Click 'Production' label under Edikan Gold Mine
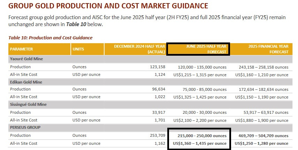298x150 pixels. pos(20,89)
